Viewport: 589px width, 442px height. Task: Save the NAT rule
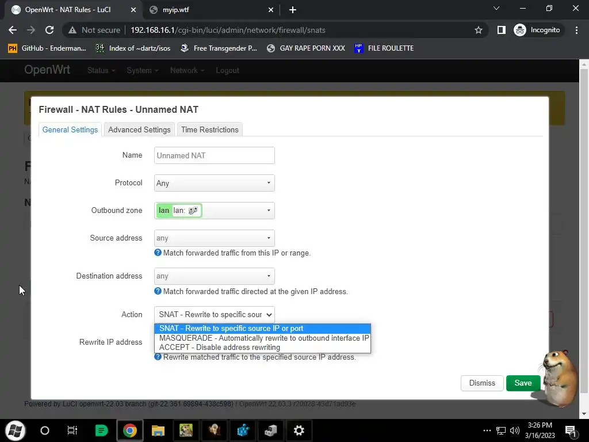(x=523, y=383)
